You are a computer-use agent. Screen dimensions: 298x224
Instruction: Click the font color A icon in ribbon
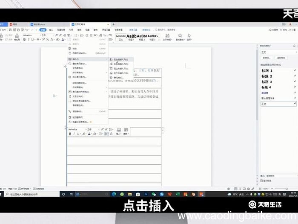tap(63, 39)
